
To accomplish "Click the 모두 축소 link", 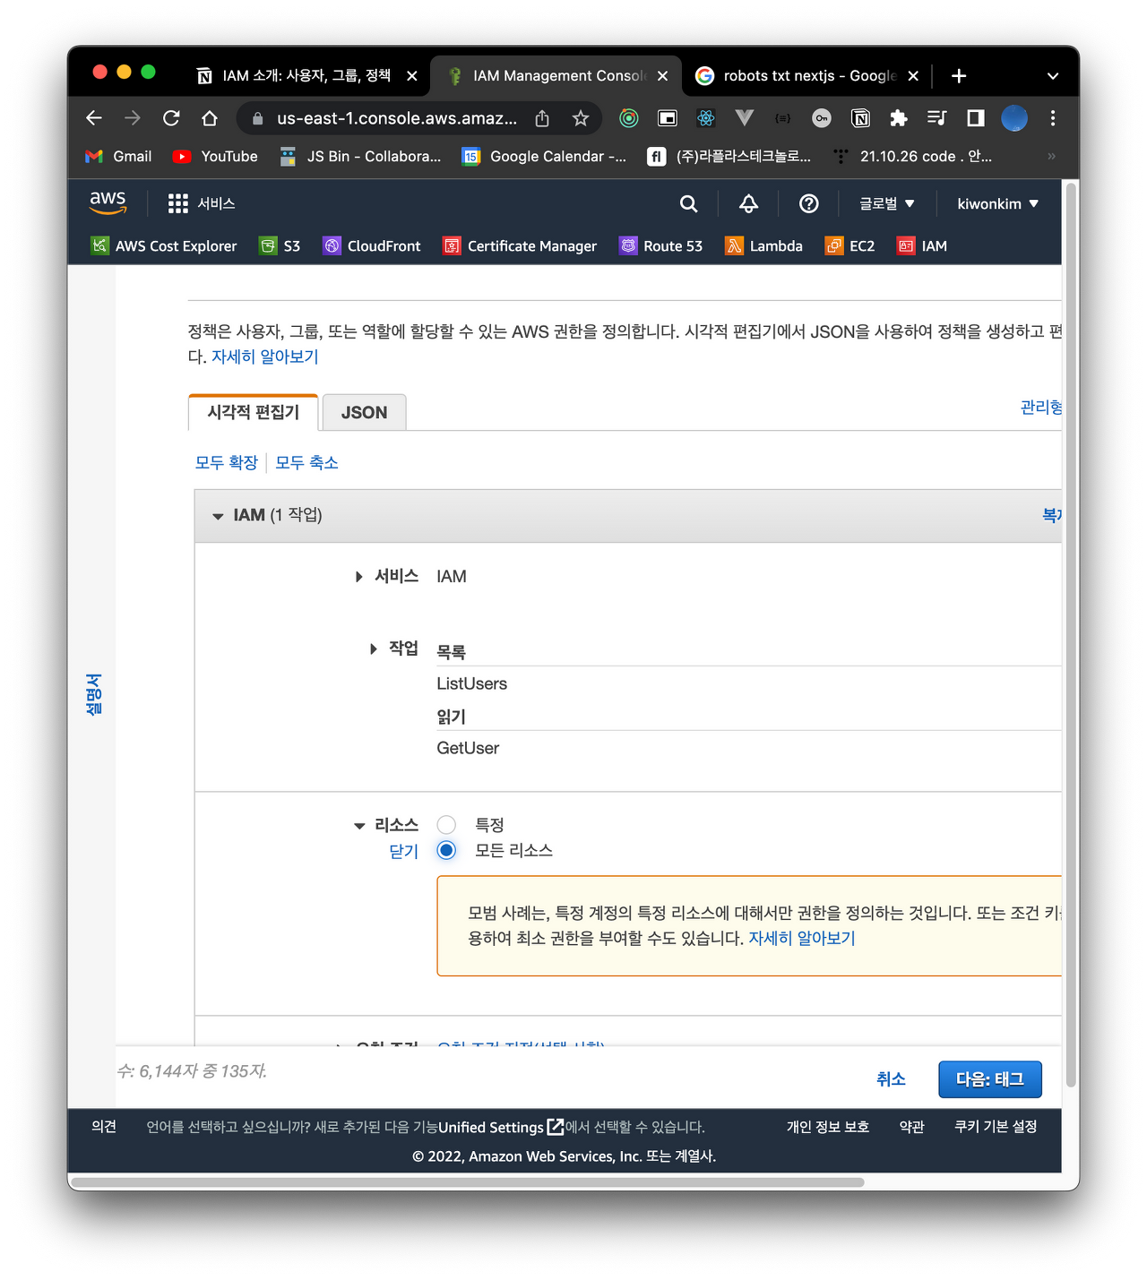I will click(306, 462).
